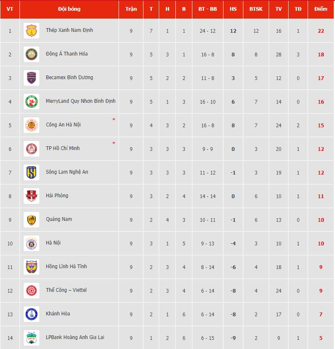Click the Thể Công – Viettel logo

pyautogui.click(x=32, y=291)
